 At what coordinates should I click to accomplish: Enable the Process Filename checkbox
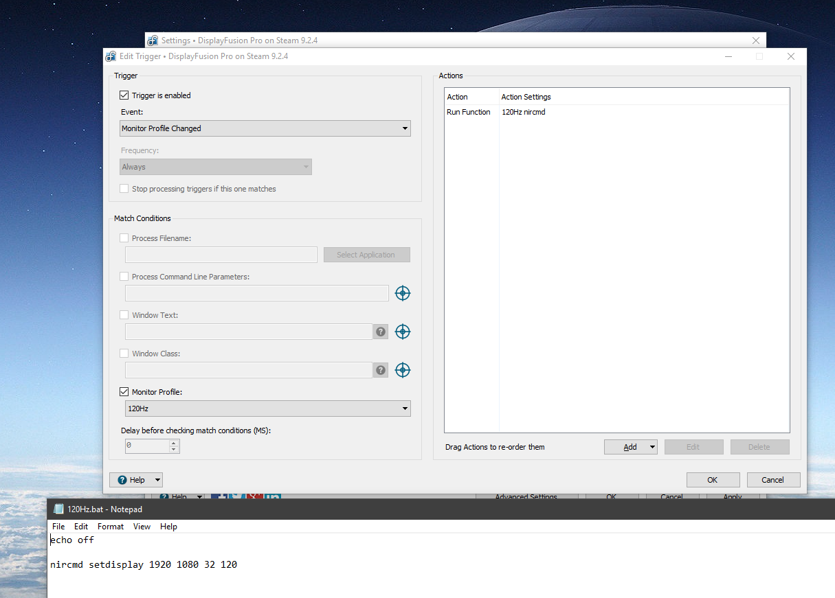click(x=124, y=238)
